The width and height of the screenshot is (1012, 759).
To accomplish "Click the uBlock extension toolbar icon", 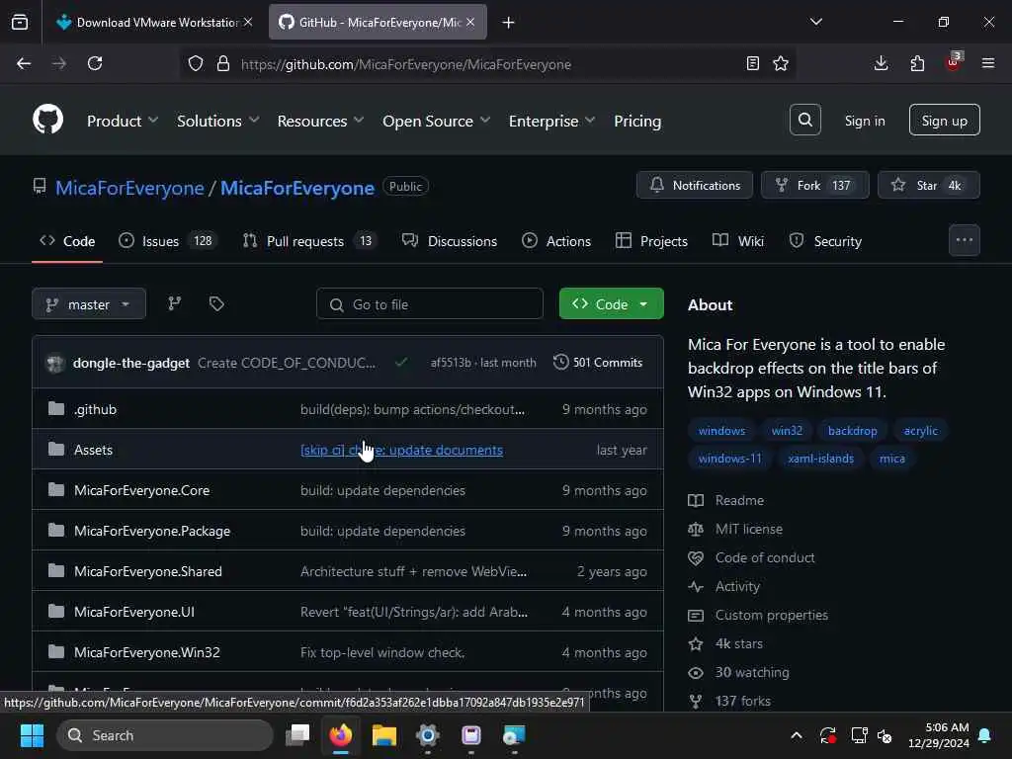I will tap(954, 62).
